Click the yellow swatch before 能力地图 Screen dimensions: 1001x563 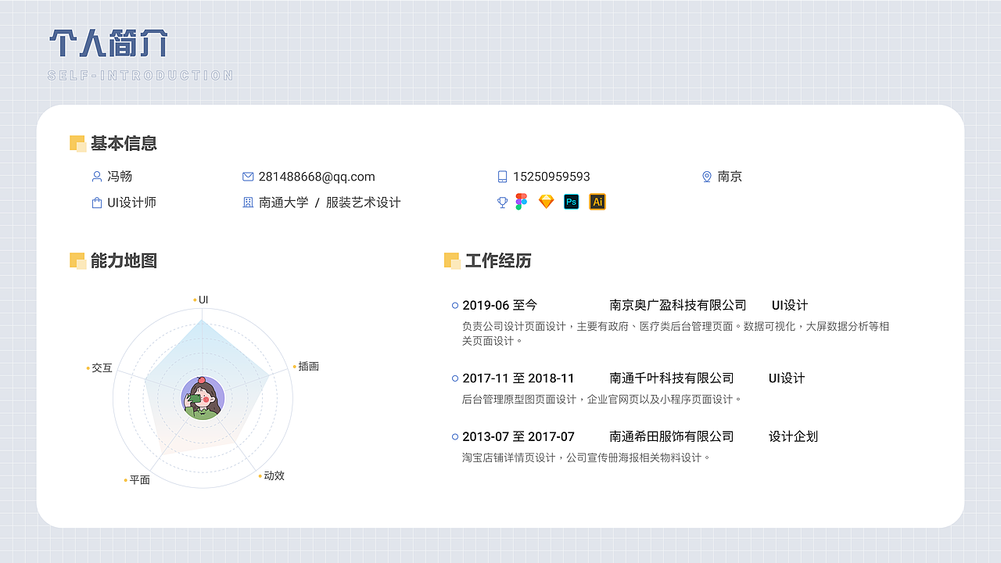pyautogui.click(x=78, y=261)
